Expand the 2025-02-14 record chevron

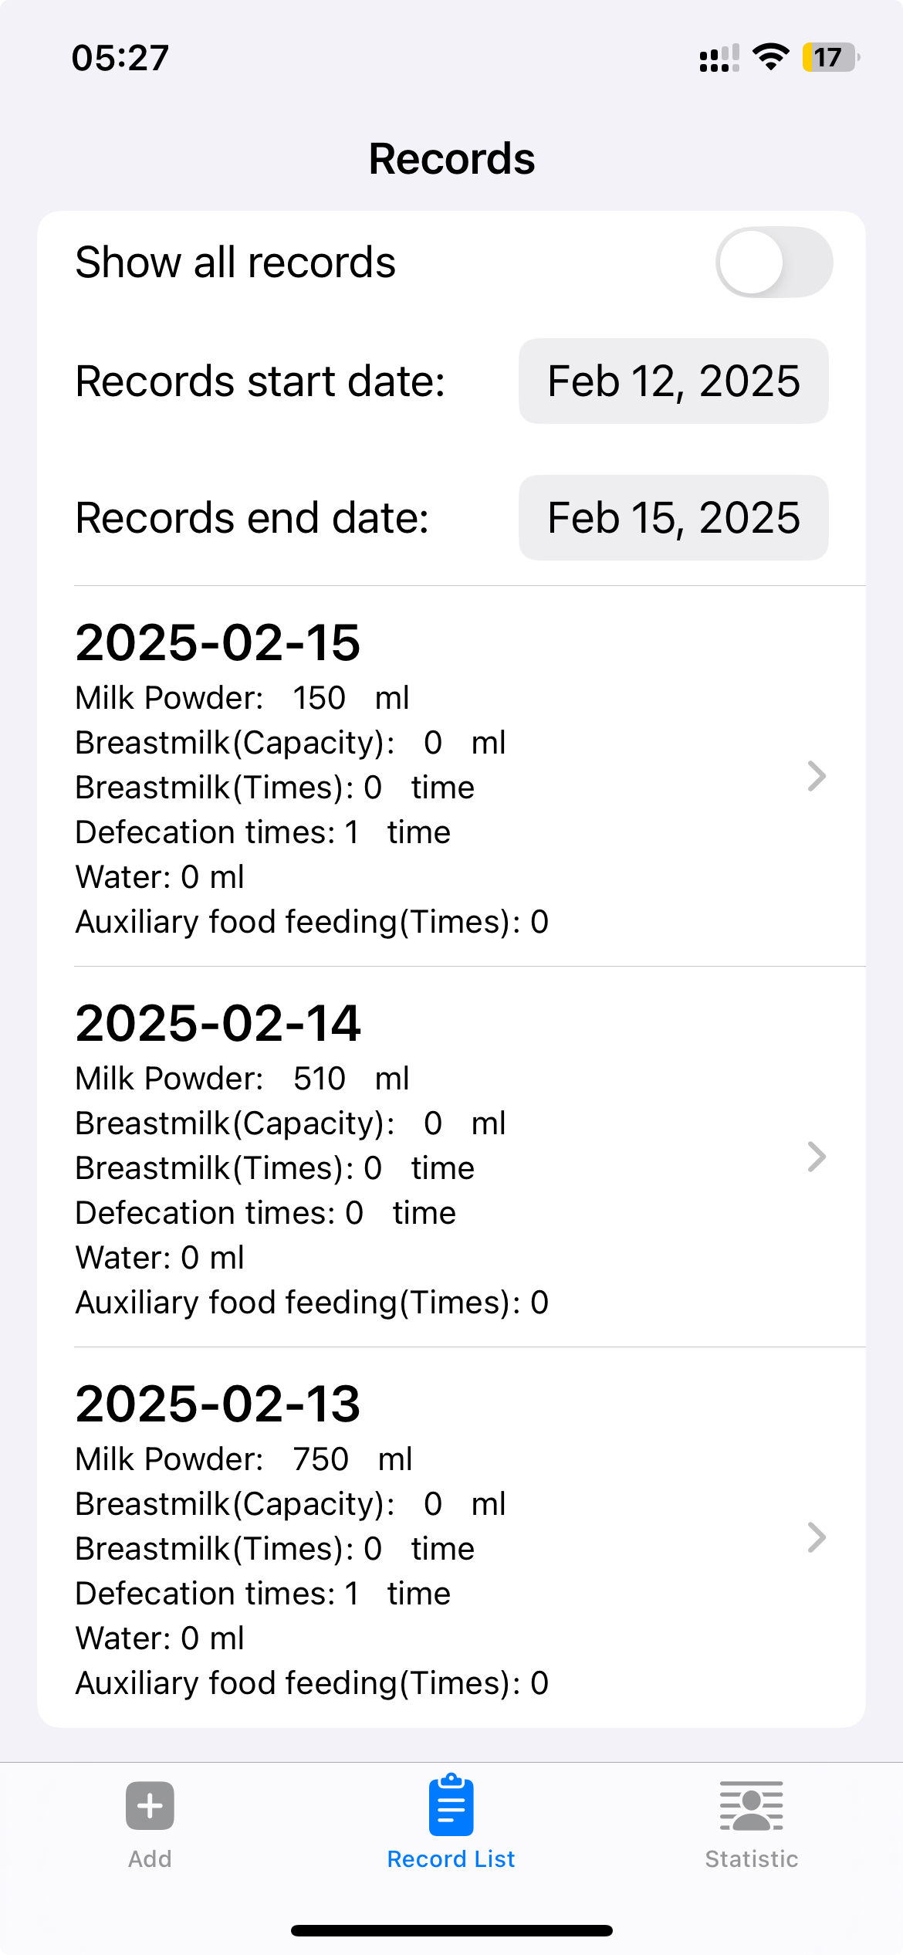click(817, 1157)
